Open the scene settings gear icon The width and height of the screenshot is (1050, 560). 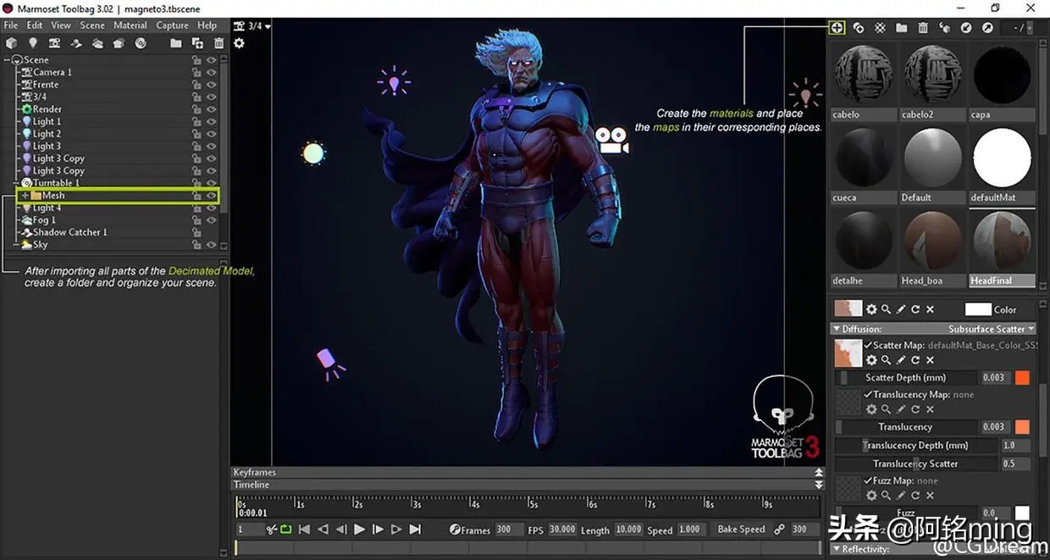click(240, 43)
